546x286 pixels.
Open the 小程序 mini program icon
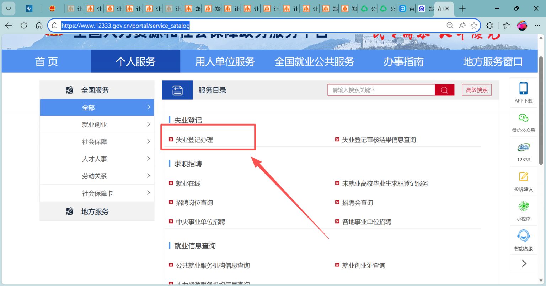click(x=523, y=206)
